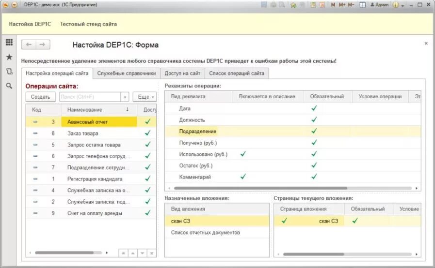Click attachment pages horizontal scrollbar
This screenshot has width=435, height=268.
click(313, 254)
